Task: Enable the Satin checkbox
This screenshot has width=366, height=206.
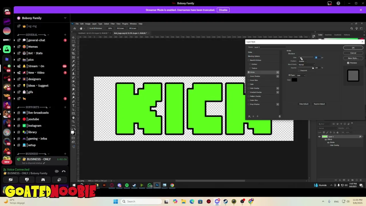Action: 249,84
